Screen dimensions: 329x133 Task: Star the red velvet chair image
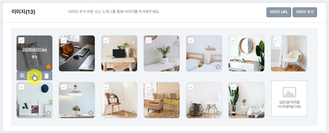[133, 113]
